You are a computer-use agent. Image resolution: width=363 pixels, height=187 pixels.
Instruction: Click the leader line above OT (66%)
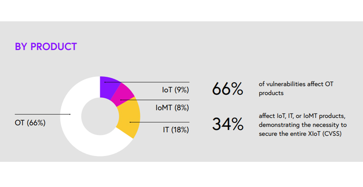click(43, 114)
